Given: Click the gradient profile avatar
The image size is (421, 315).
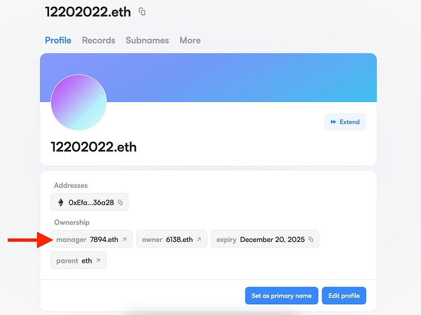Looking at the screenshot, I should tap(79, 102).
